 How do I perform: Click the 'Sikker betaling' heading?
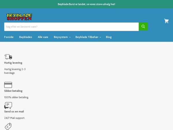coord(13,91)
